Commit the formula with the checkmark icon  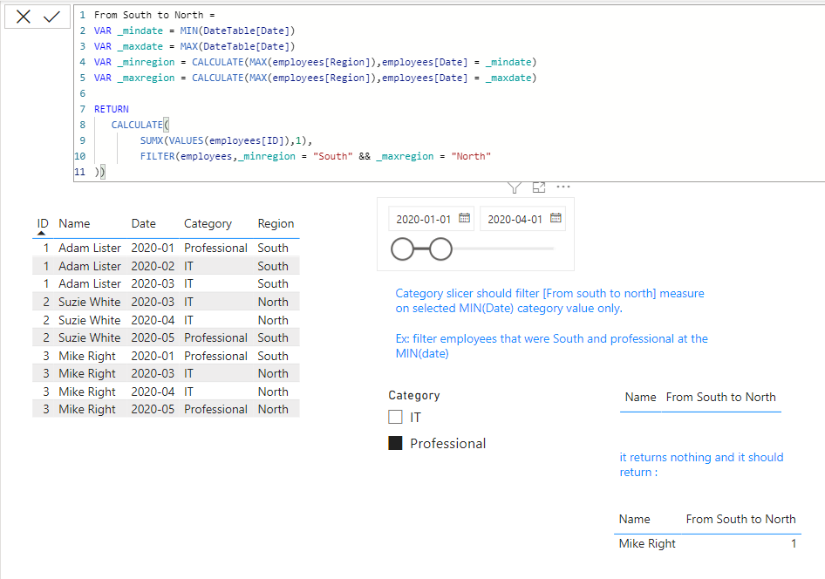pyautogui.click(x=51, y=17)
